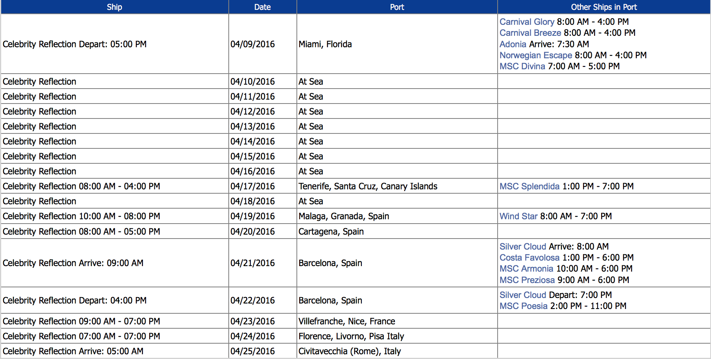Open the Costa Favolosa link
Screen dimensions: 711x359
pyautogui.click(x=529, y=257)
